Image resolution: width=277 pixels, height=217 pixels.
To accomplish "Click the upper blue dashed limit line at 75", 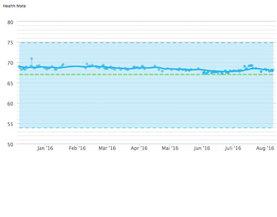I will pyautogui.click(x=146, y=43).
